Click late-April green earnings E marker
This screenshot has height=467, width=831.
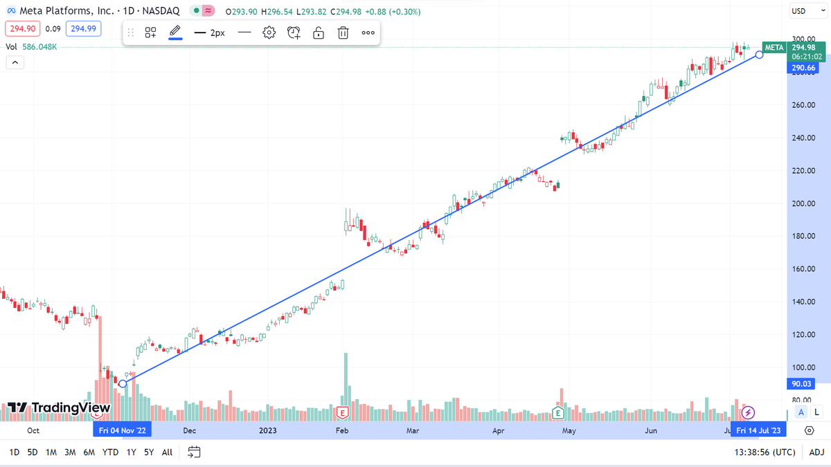[558, 413]
